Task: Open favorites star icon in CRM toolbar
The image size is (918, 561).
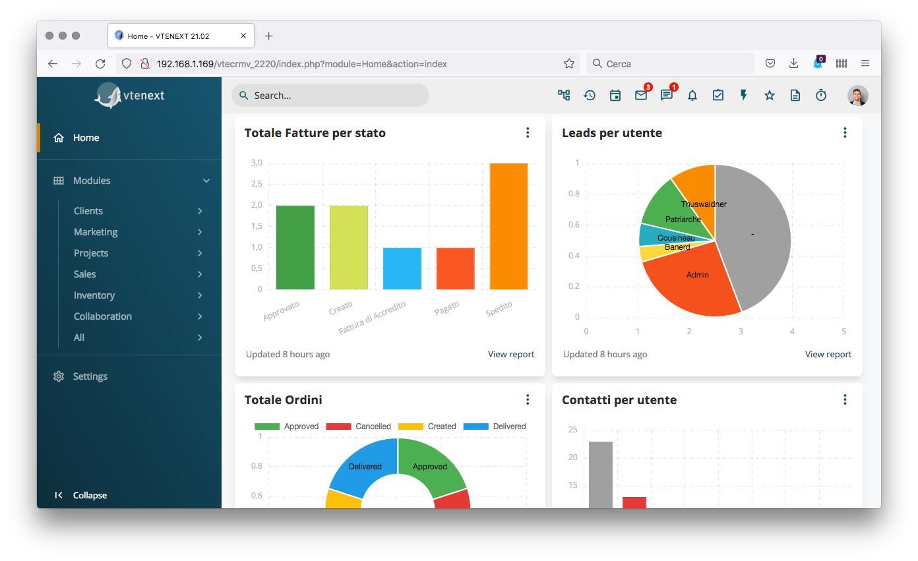Action: click(x=769, y=96)
